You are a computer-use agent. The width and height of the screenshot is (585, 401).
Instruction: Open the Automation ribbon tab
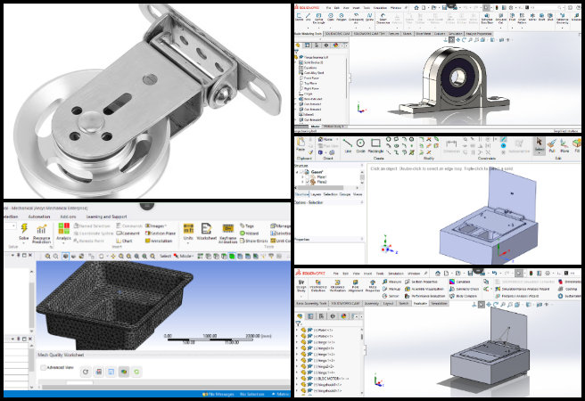(x=40, y=217)
